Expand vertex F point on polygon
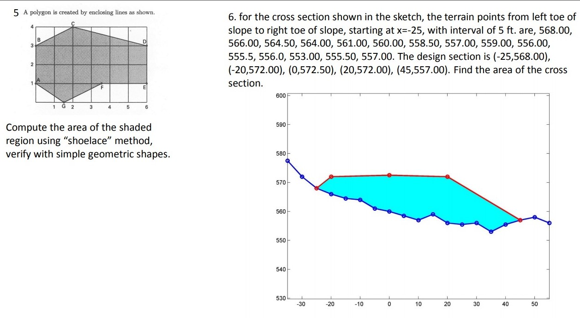This screenshot has width=580, height=318. [102, 83]
